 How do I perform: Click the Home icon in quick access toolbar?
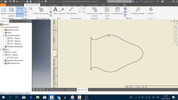pyautogui.click(x=27, y=2)
